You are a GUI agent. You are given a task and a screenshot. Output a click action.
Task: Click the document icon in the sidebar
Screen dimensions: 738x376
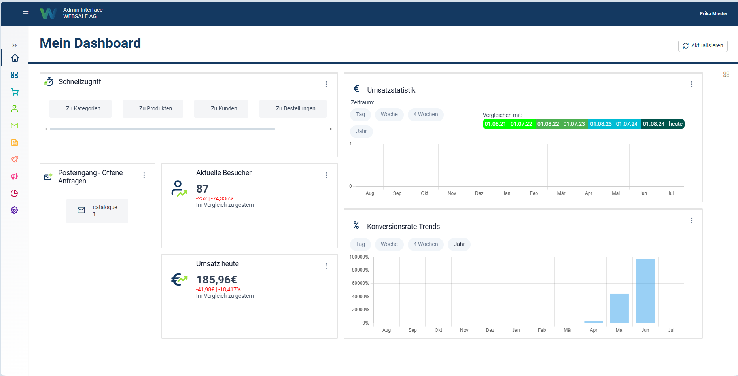coord(15,142)
